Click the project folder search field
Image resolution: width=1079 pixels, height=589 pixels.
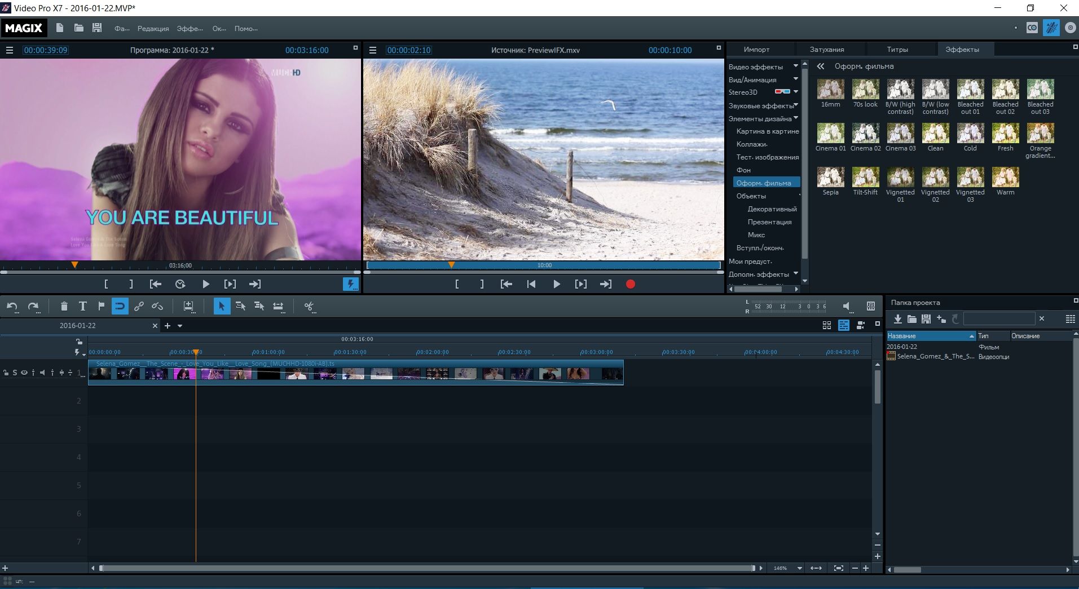pos(999,319)
